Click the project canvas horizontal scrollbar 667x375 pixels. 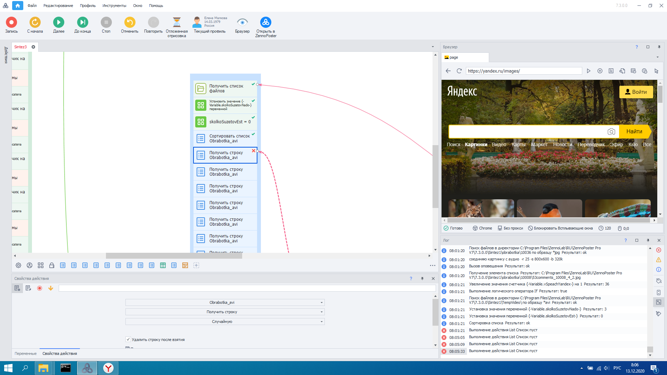tap(174, 256)
